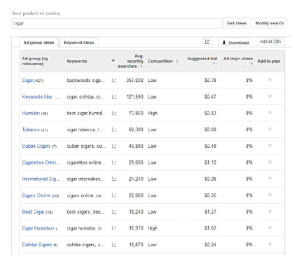304x262 pixels.
Task: Open the Cohiba Cigars ad group link
Action: tap(37, 245)
